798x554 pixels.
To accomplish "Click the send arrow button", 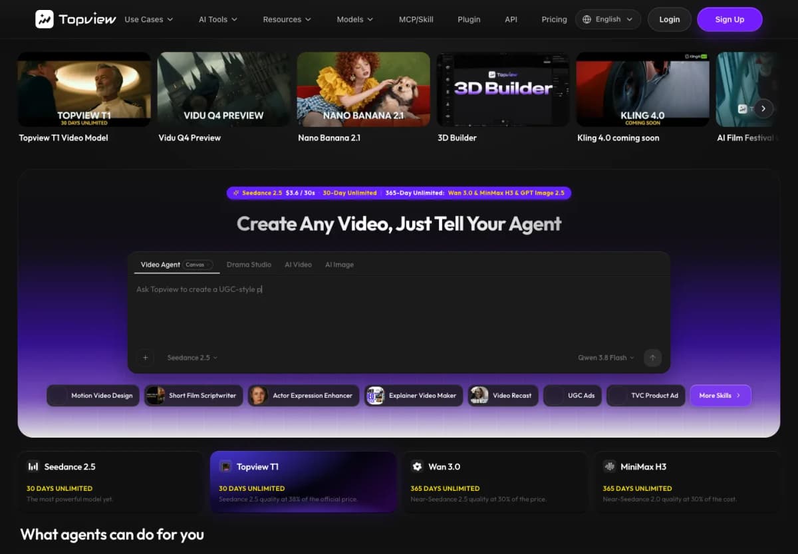I will (x=652, y=358).
